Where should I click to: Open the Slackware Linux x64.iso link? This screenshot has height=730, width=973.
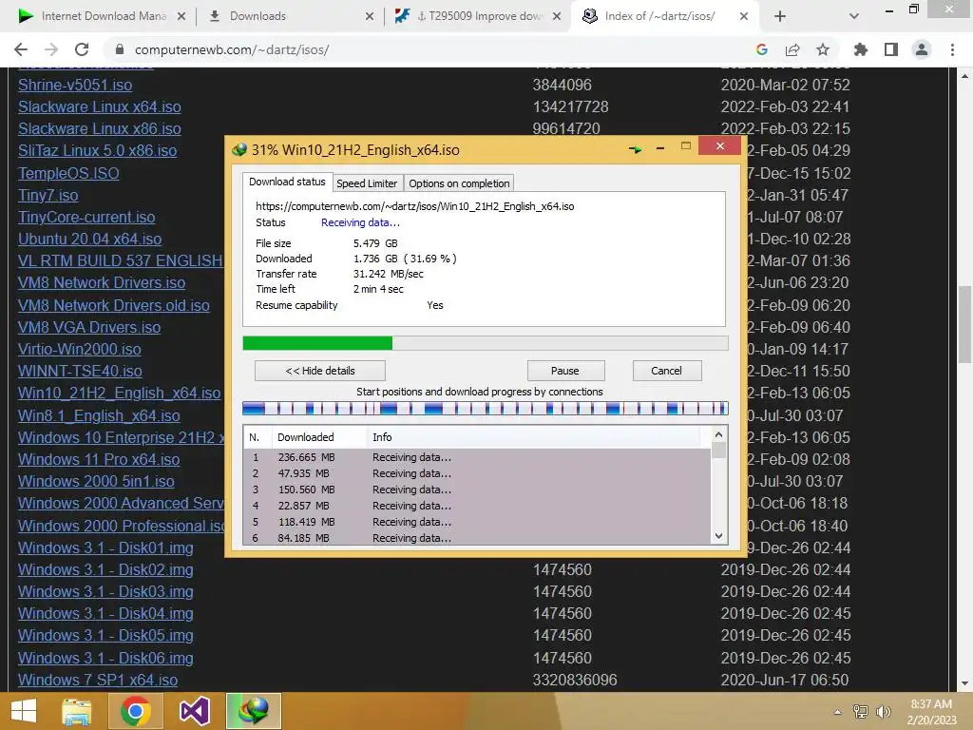[x=99, y=106]
